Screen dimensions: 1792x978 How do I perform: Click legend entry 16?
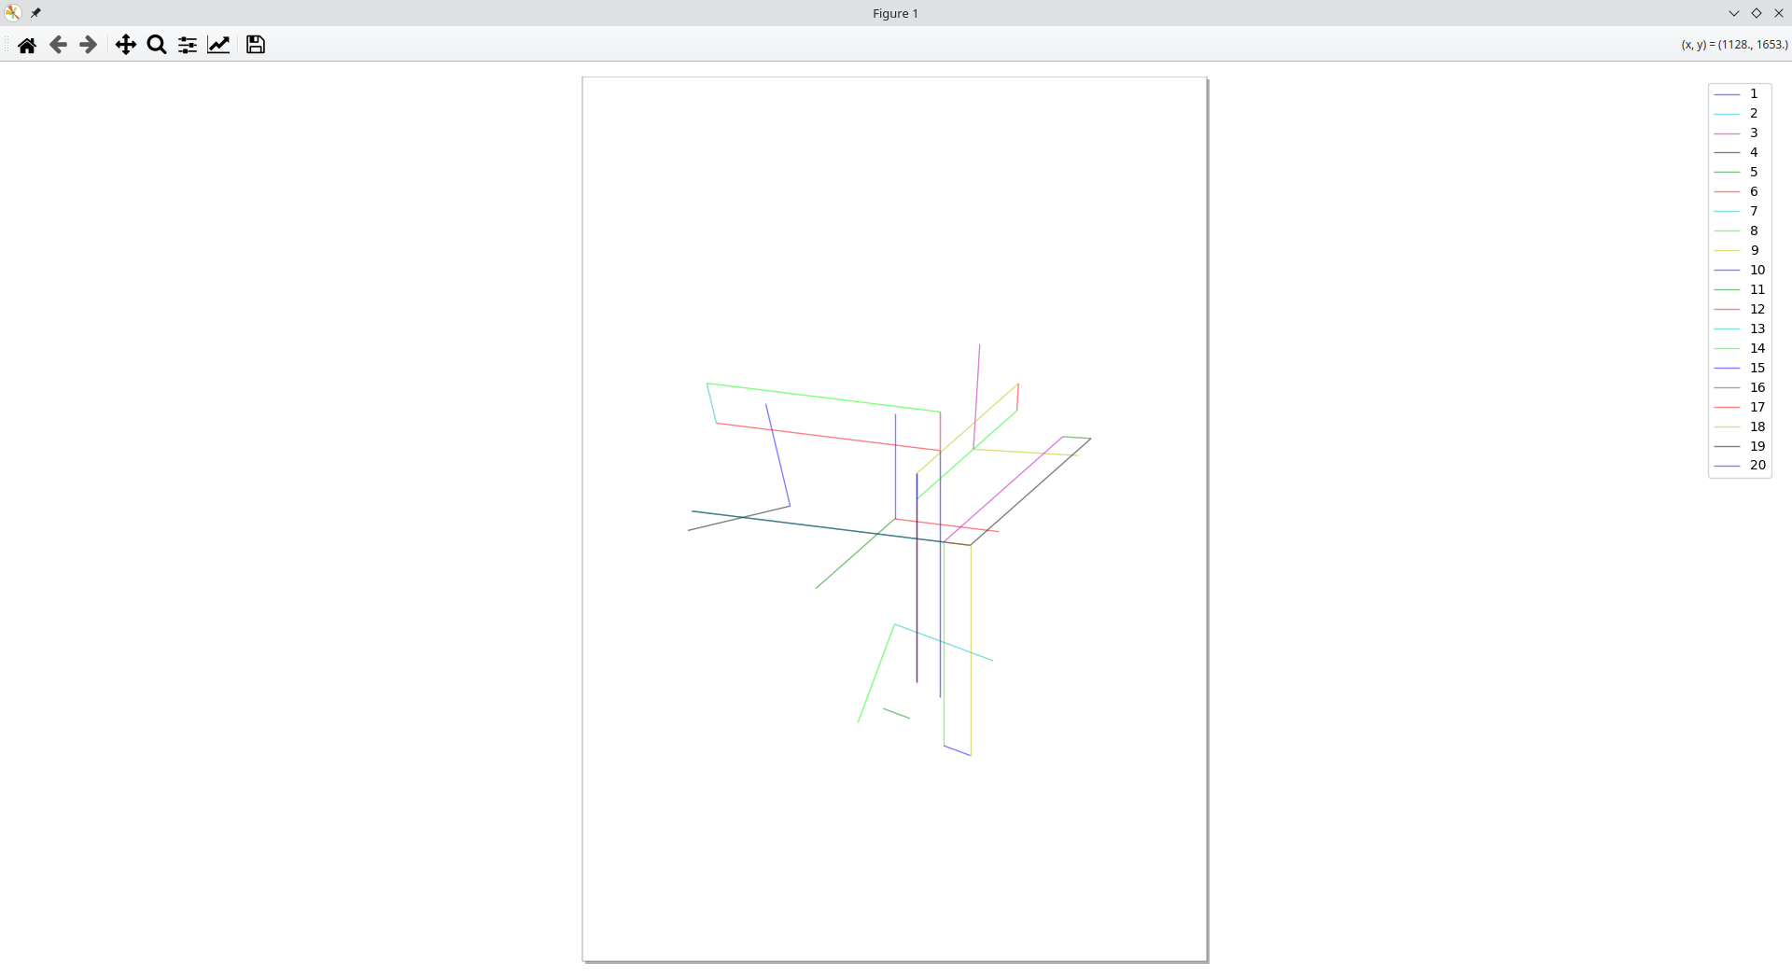pyautogui.click(x=1740, y=387)
